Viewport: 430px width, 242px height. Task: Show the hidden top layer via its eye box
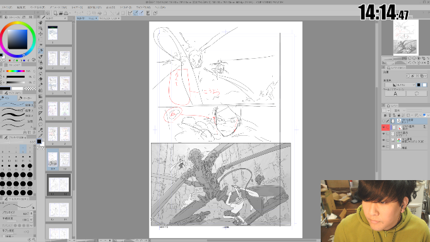point(384,121)
